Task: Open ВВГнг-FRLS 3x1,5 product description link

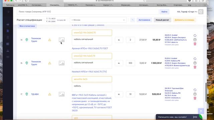Action: pyautogui.click(x=92, y=103)
